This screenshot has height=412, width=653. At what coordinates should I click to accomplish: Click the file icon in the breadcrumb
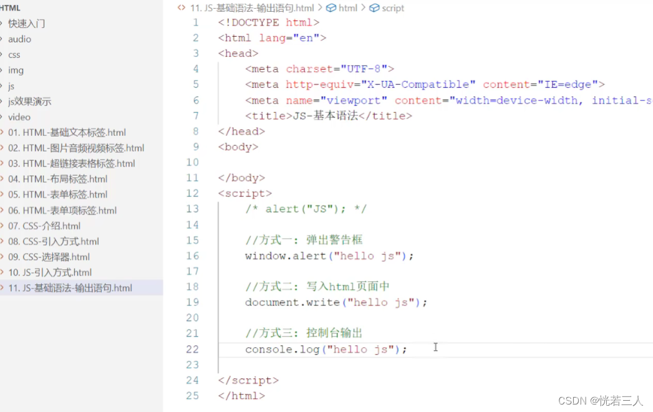(181, 7)
